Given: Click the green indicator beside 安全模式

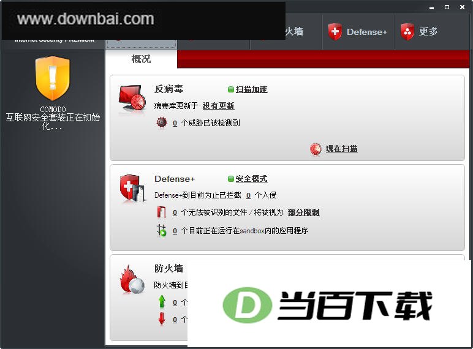Looking at the screenshot, I should click(x=231, y=179).
